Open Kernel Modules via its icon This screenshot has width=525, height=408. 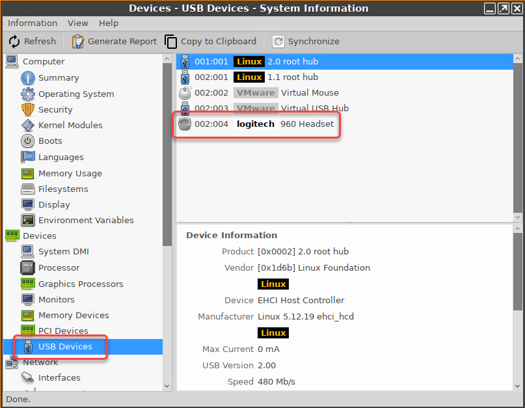click(x=27, y=125)
